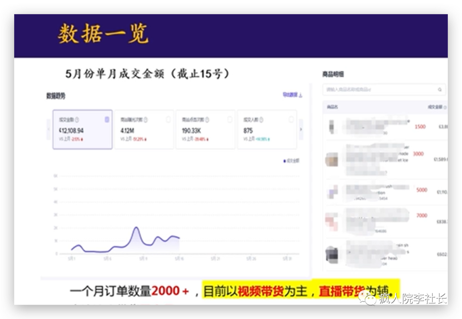Toggle the 成交金额 chart legend dot

click(x=284, y=161)
